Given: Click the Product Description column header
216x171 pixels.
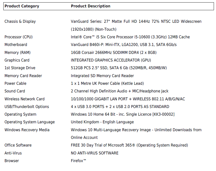Looking at the screenshot, I should 90,6.
